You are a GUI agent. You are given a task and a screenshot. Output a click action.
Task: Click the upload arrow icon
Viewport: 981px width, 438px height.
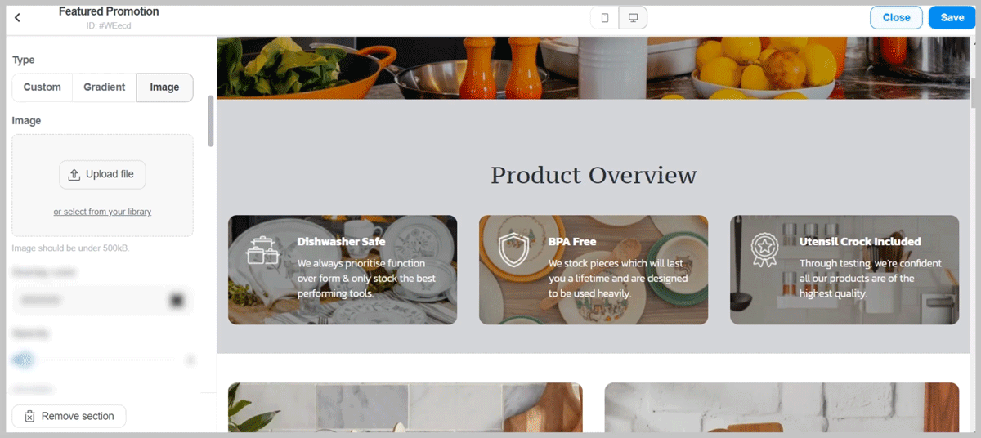[74, 174]
